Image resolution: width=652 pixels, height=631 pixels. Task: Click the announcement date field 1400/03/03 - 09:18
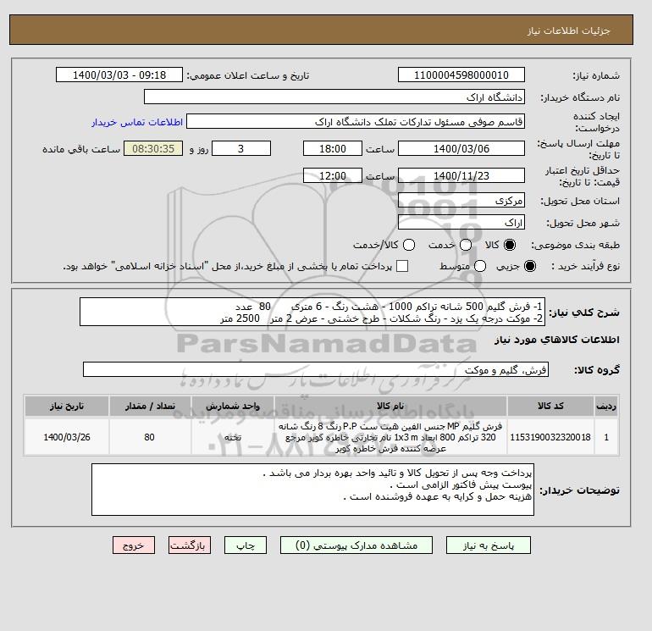[x=119, y=75]
